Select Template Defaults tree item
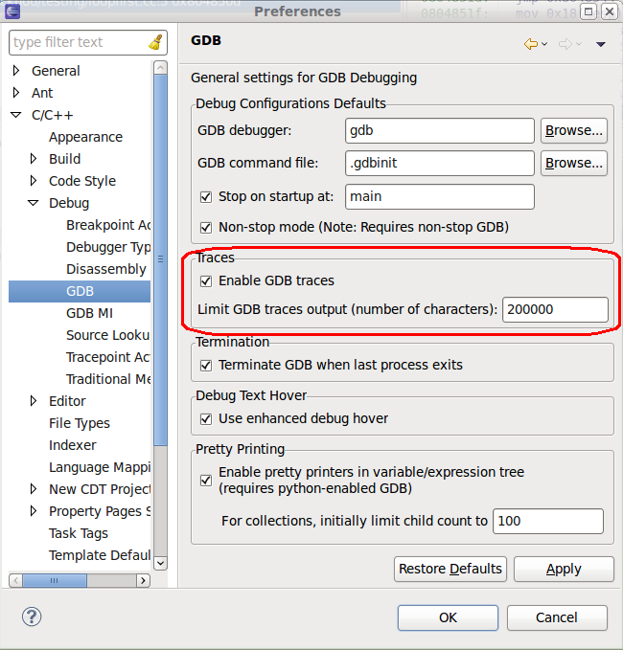 pyautogui.click(x=100, y=555)
